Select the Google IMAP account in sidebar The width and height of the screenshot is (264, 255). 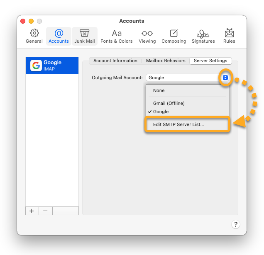[x=52, y=66]
